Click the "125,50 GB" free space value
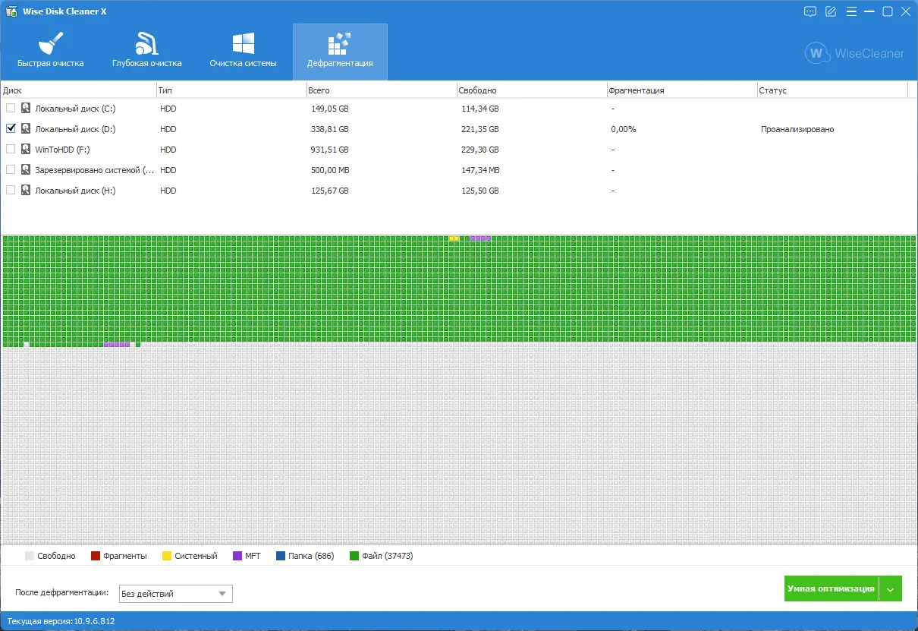Screen dimensions: 918x631 coord(480,191)
